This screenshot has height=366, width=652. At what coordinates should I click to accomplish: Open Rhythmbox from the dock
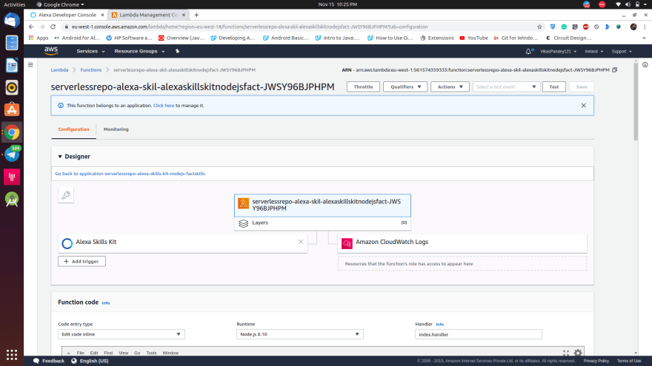click(12, 87)
